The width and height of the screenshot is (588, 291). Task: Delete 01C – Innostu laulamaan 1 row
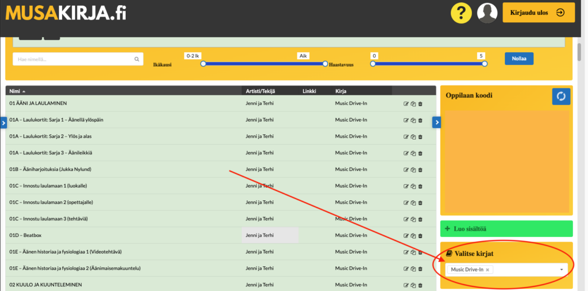pyautogui.click(x=420, y=187)
